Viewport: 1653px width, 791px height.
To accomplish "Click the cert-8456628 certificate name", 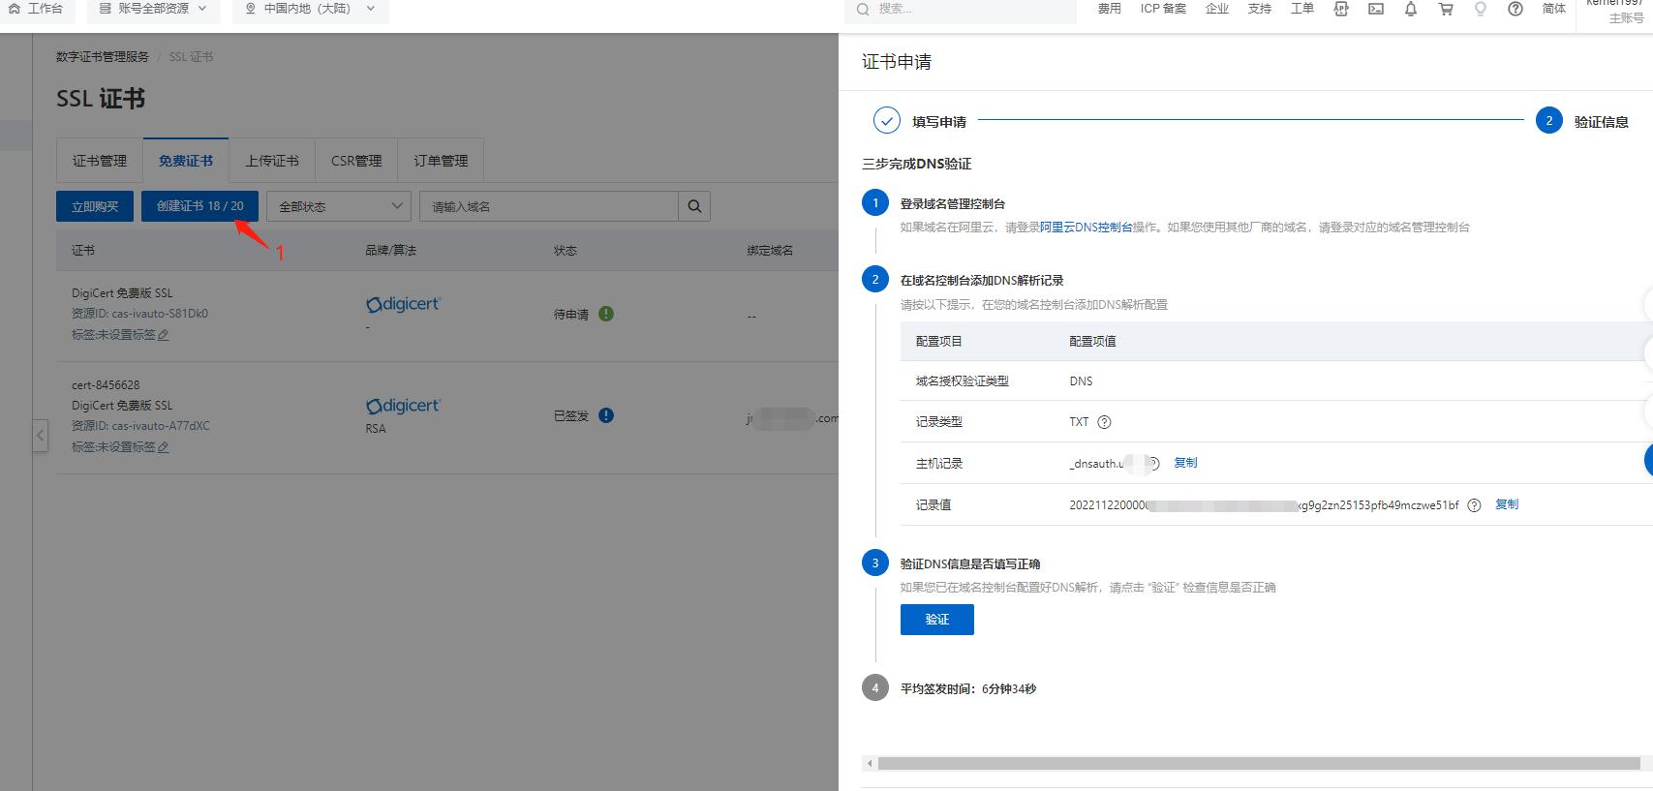I will tap(106, 384).
